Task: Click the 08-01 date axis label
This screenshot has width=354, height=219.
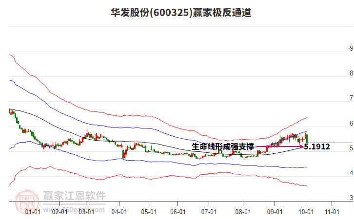Action: click(243, 212)
